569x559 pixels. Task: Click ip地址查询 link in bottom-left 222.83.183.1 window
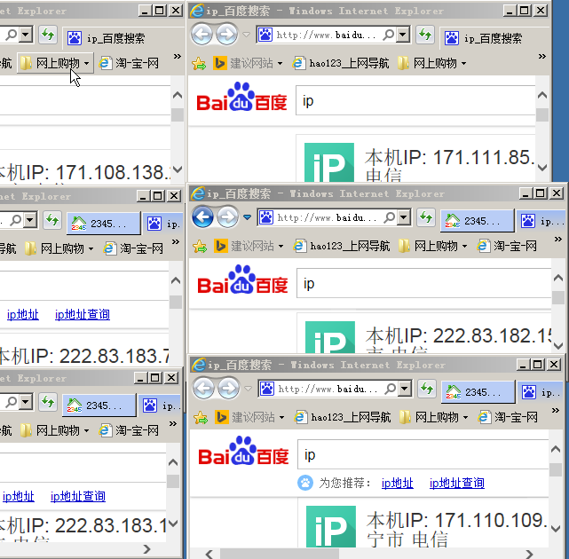click(x=78, y=496)
